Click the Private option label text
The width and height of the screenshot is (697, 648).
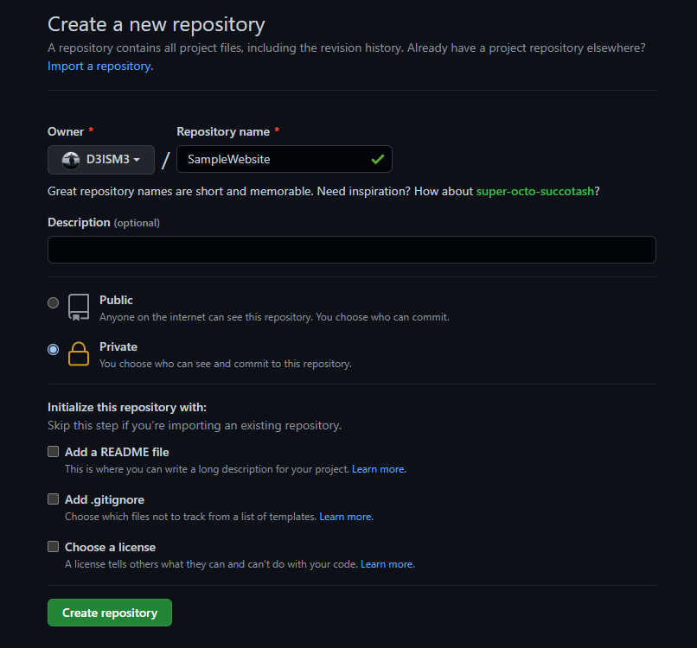(118, 346)
